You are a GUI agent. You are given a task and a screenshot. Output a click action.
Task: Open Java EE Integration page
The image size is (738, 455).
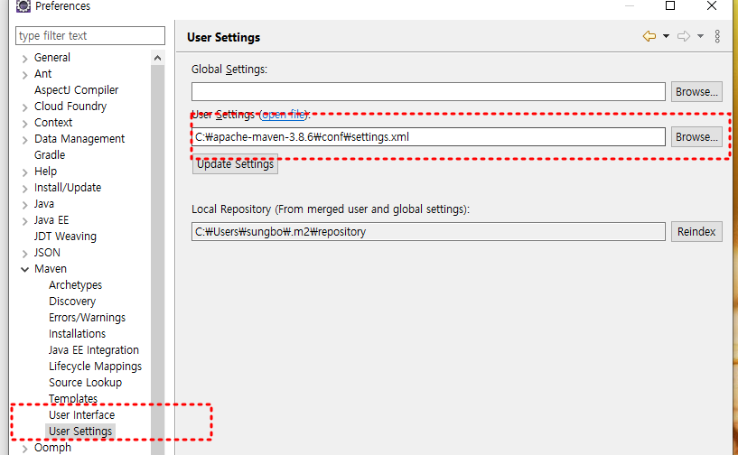[94, 350]
